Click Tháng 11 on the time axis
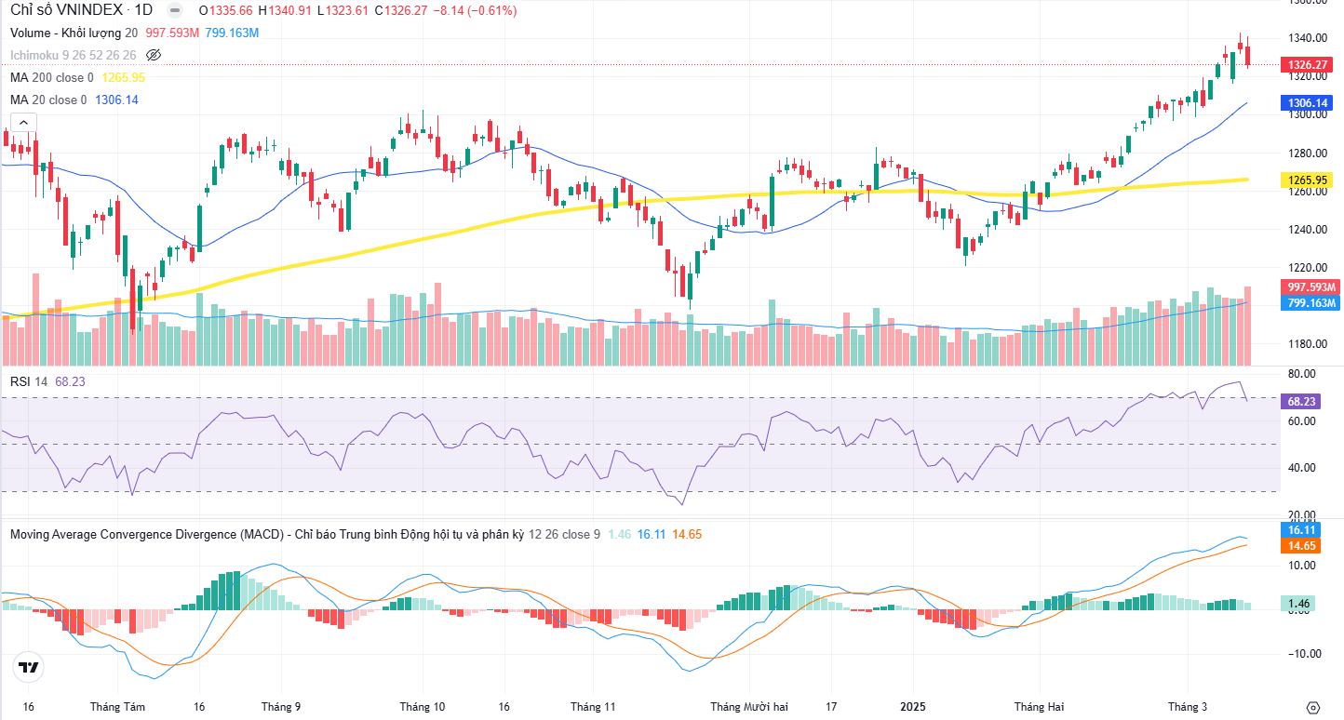The width and height of the screenshot is (1344, 720). pos(593,707)
